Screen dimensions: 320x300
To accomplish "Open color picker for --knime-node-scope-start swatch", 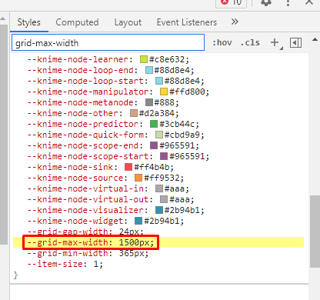I will 164,156.
